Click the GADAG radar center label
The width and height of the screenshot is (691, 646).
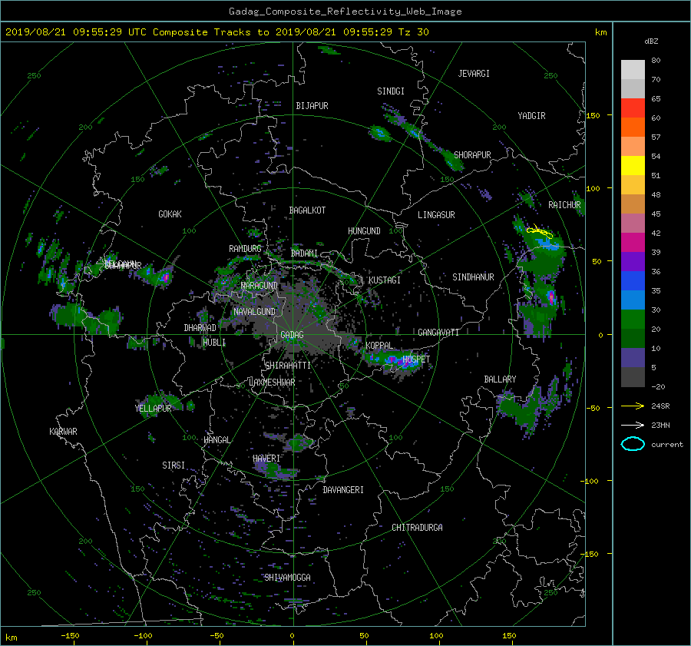tap(293, 335)
